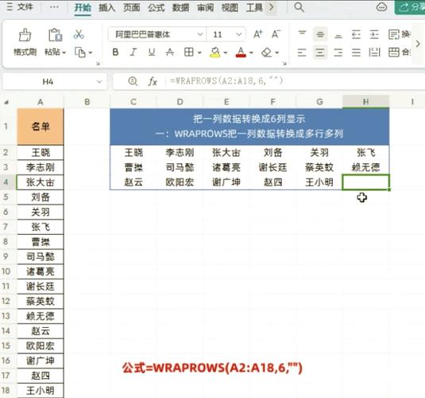Viewport: 425px width, 398px height.
Task: Align text to vertical middle
Action: pyautogui.click(x=320, y=34)
